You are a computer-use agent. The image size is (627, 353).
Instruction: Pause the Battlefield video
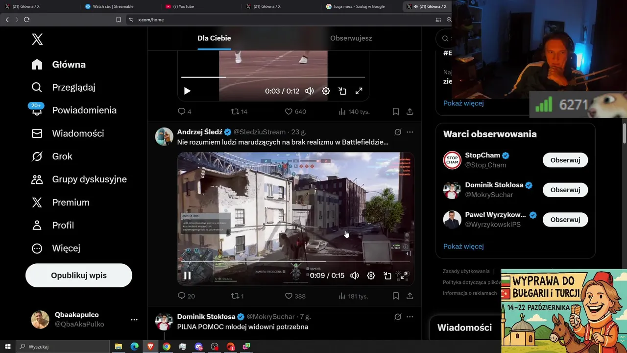pyautogui.click(x=187, y=276)
